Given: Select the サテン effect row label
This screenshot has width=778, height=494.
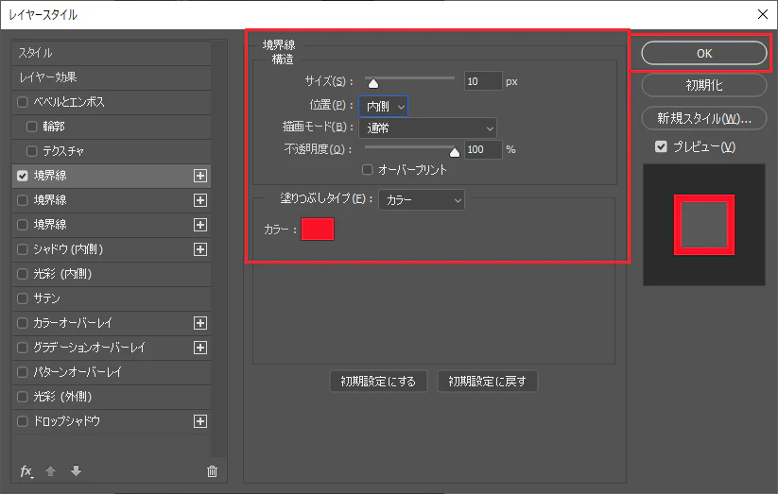Looking at the screenshot, I should click(46, 298).
